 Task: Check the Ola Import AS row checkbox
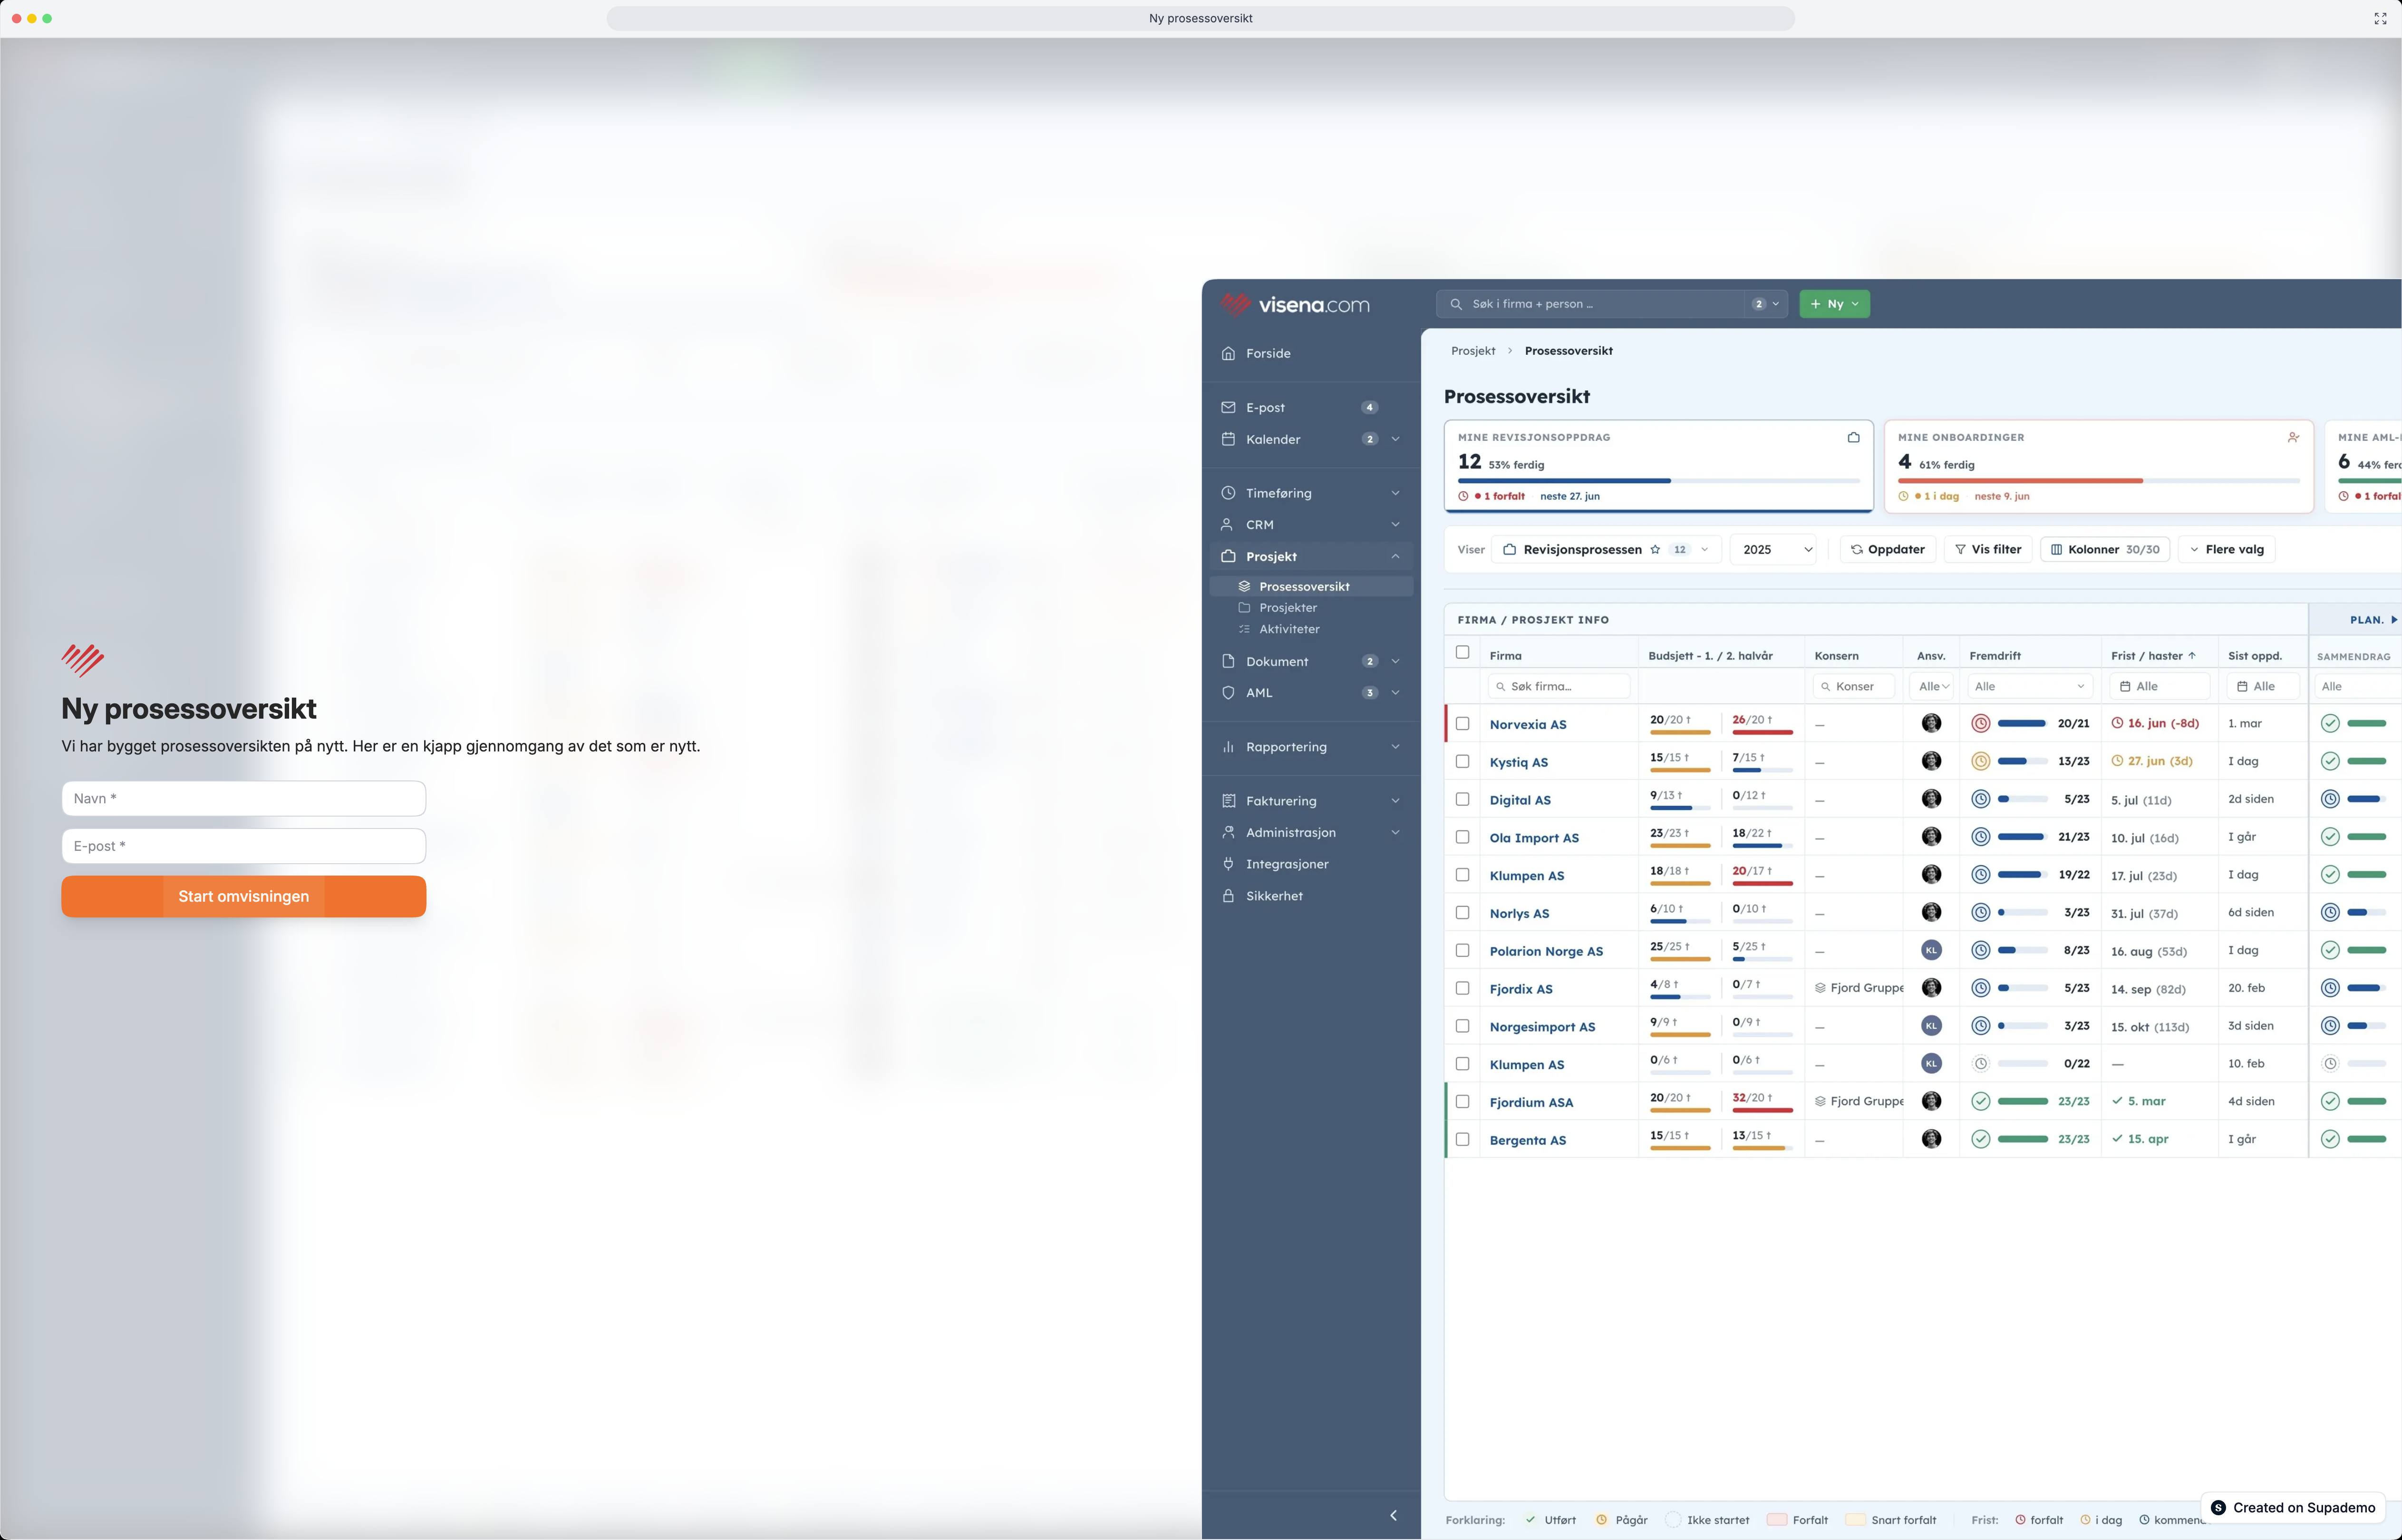(1463, 837)
